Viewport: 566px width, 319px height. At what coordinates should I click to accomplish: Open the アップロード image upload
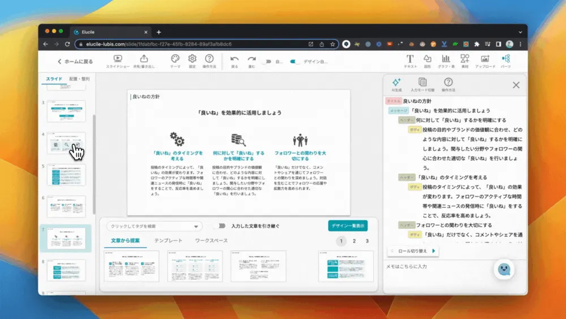(485, 61)
